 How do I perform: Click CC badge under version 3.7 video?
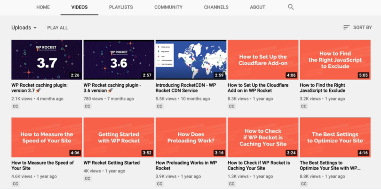click(x=16, y=107)
